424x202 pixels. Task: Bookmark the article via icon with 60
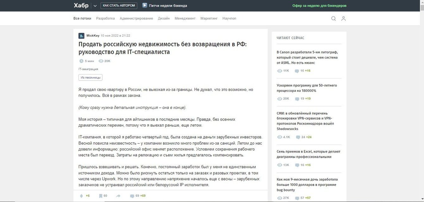[100, 196]
